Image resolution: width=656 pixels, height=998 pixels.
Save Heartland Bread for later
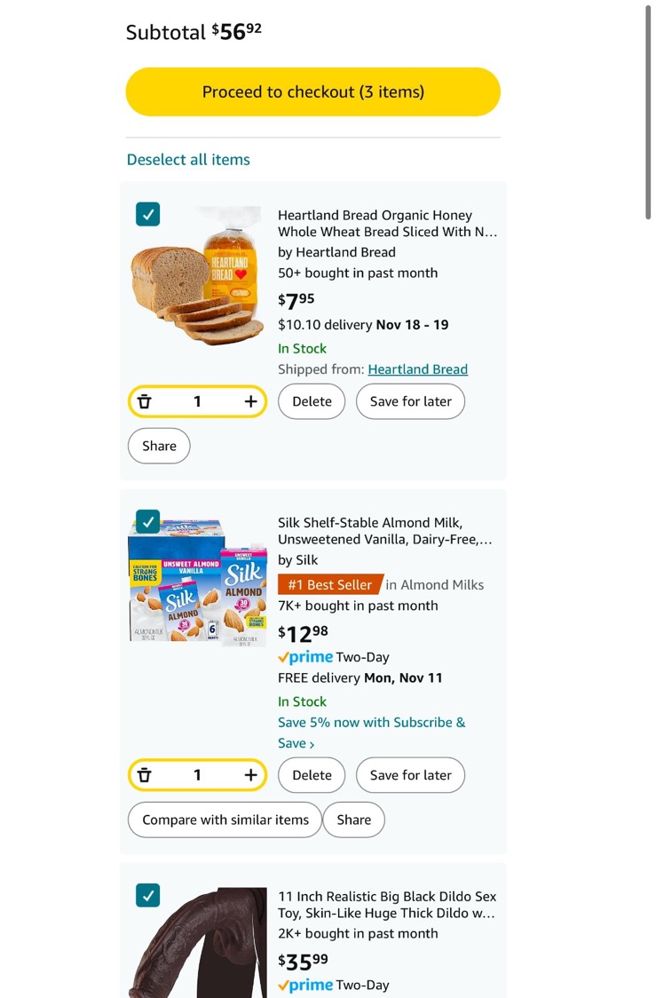click(x=410, y=401)
